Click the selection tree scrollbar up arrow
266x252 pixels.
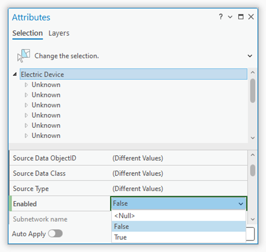[x=253, y=72]
